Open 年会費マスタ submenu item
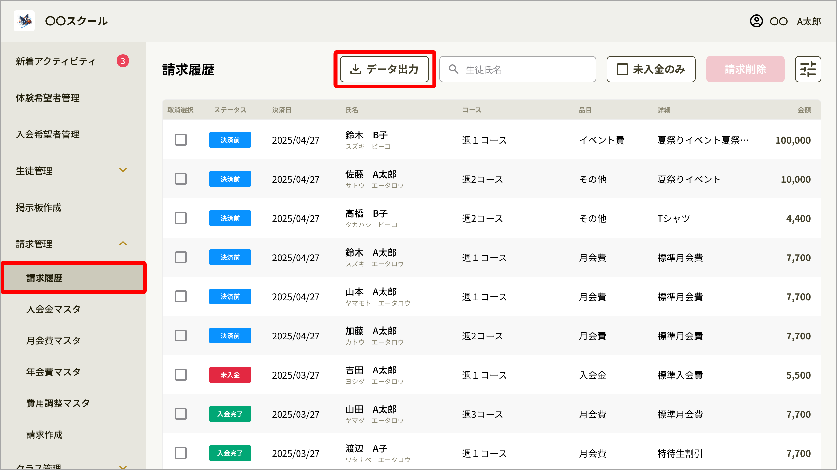 click(x=53, y=372)
